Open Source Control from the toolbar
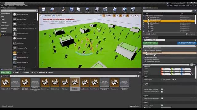The width and height of the screenshot is (197, 110). coord(52,10)
